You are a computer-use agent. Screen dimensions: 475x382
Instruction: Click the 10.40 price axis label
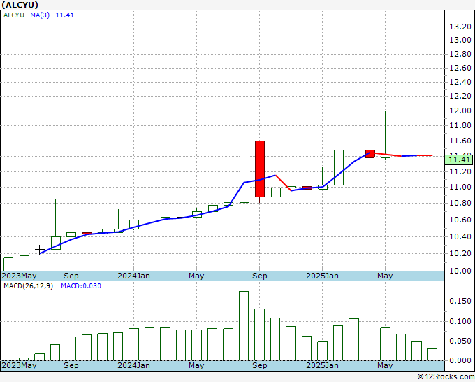click(460, 236)
